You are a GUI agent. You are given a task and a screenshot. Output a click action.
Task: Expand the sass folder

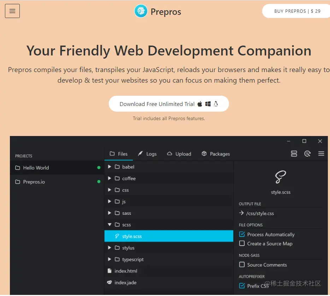110,213
